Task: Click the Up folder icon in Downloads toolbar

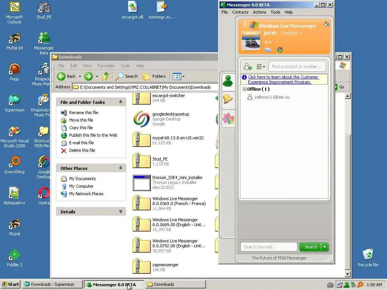Action: tap(106, 76)
